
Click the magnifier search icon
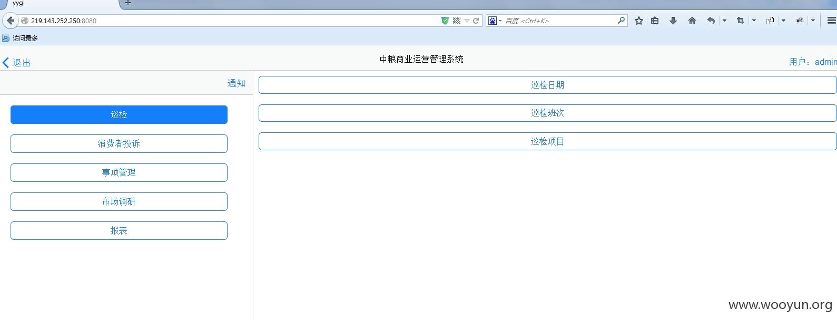(x=622, y=21)
